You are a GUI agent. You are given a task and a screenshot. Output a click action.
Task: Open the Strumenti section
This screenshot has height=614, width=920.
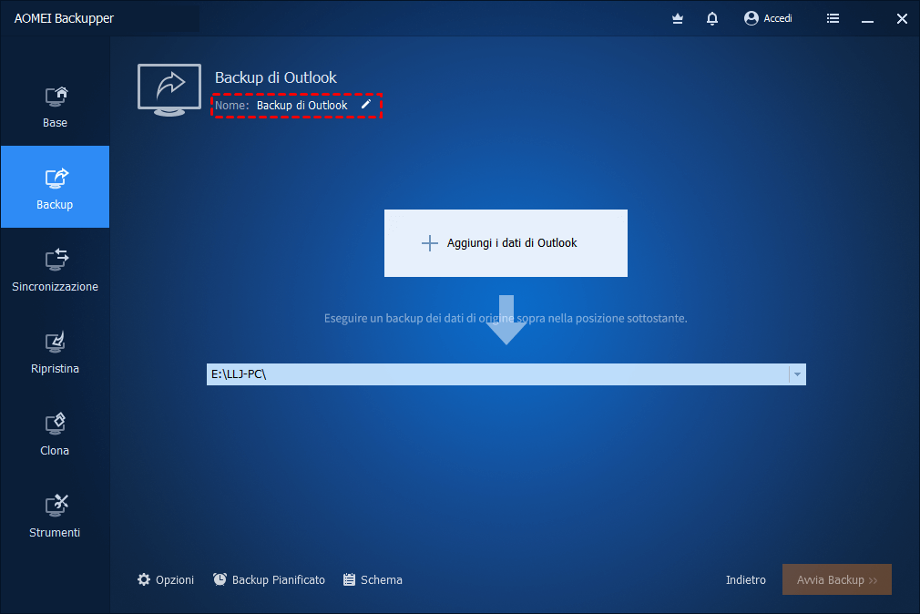55,516
